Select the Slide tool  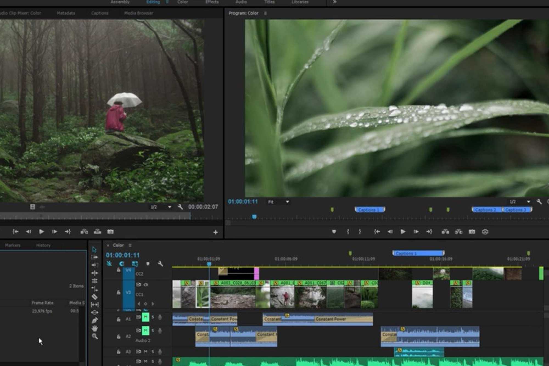94,312
